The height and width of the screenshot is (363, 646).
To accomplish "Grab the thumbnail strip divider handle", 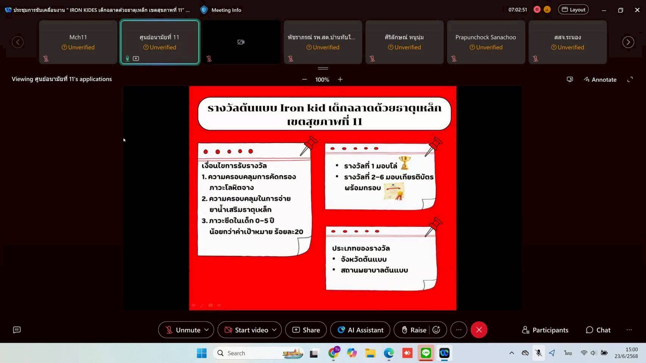I will pos(323,68).
